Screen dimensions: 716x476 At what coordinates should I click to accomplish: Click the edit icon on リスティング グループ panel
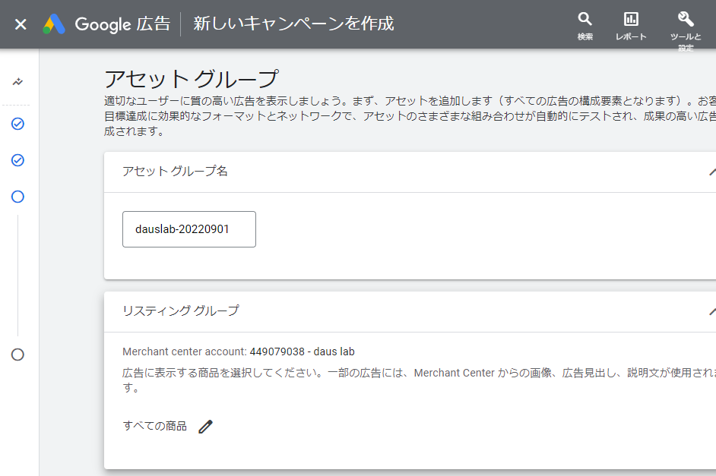point(711,311)
